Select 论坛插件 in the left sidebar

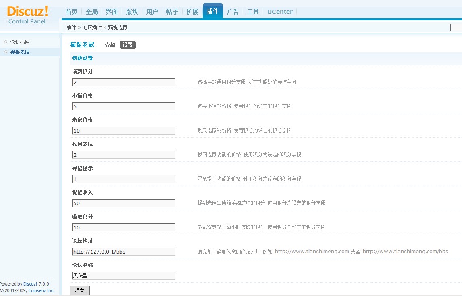tap(20, 42)
